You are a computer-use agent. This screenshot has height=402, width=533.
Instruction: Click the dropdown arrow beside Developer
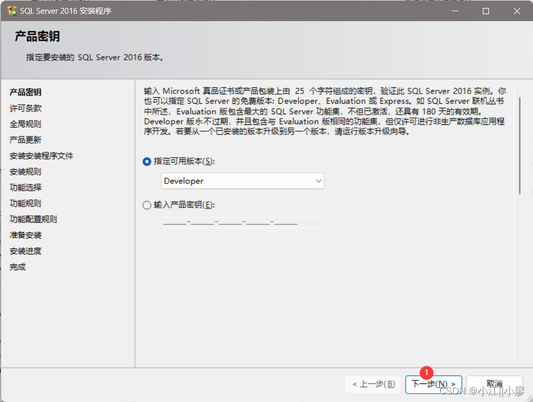[318, 181]
